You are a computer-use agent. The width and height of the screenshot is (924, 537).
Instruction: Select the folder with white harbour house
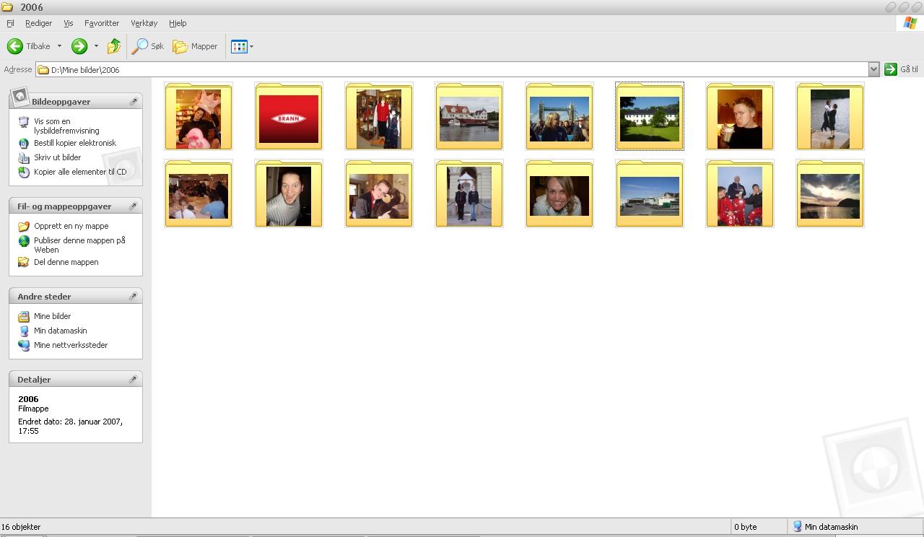(469, 116)
